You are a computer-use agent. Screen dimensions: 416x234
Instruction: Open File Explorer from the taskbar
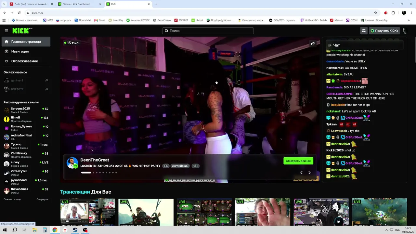[x=35, y=230]
